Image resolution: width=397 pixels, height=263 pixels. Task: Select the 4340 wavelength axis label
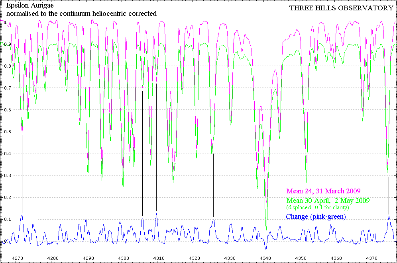click(x=265, y=258)
